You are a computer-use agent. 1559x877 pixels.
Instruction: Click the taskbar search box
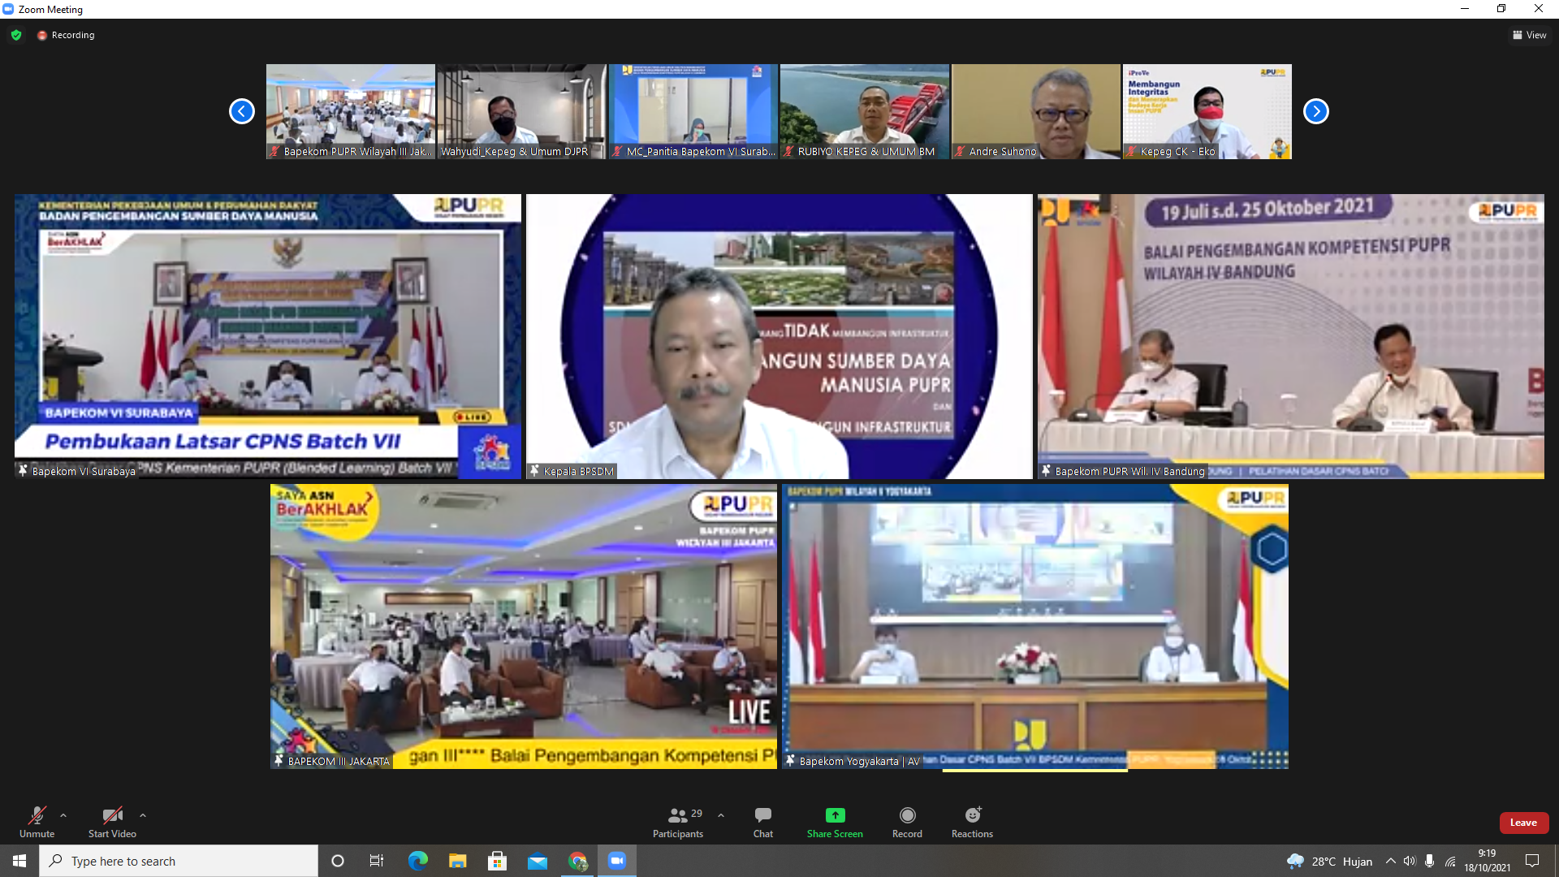click(x=179, y=861)
